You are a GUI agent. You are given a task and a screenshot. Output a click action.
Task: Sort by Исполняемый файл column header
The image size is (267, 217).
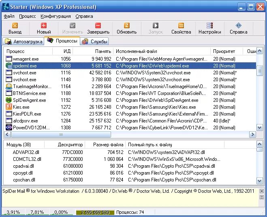pos(162,51)
